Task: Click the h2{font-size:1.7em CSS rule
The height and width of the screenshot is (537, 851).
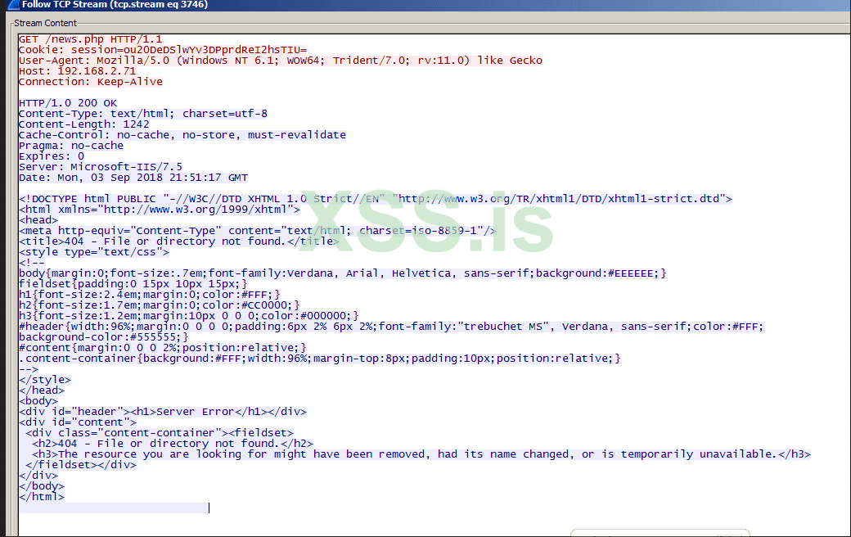Action: point(159,305)
